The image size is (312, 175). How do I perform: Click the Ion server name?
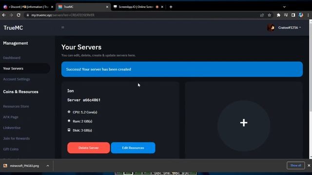click(70, 91)
